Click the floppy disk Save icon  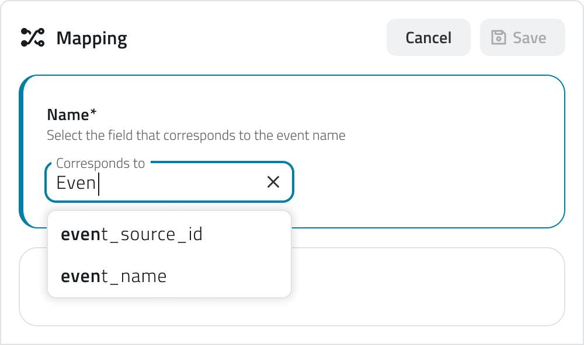[x=499, y=38]
